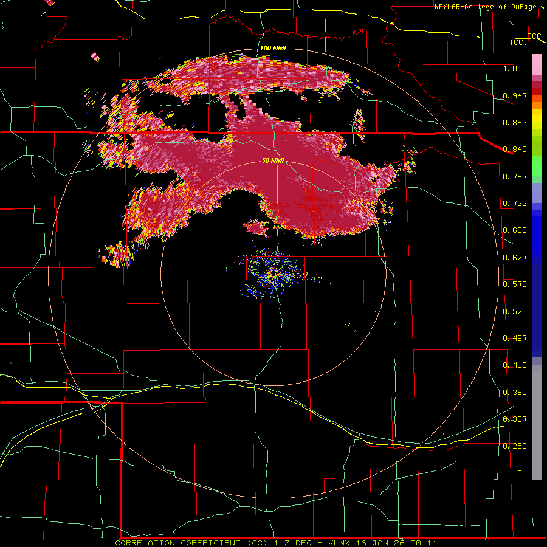This screenshot has height=547, width=547.
Task: Select the 0.360 scale value
Action: tap(515, 393)
